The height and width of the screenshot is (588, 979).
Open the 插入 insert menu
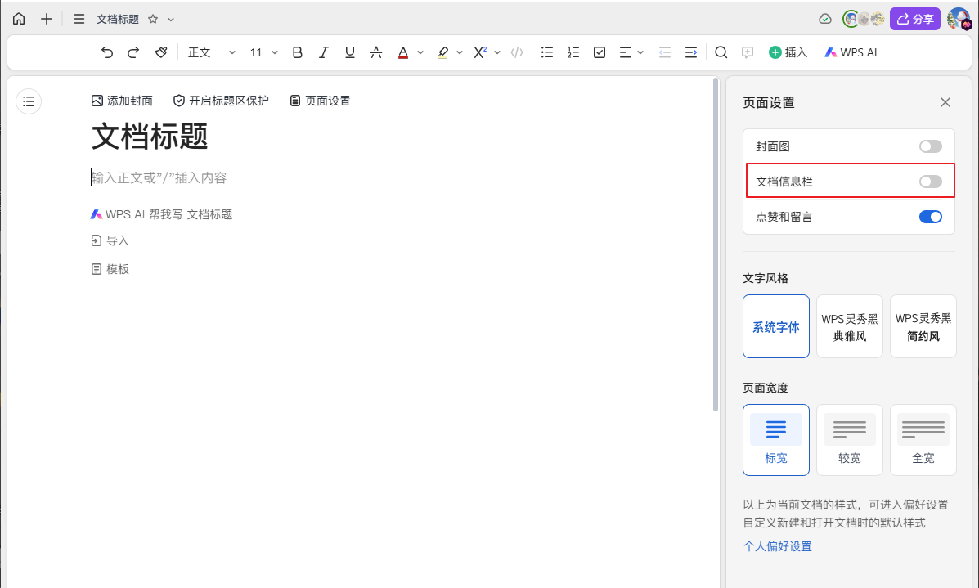pos(788,52)
